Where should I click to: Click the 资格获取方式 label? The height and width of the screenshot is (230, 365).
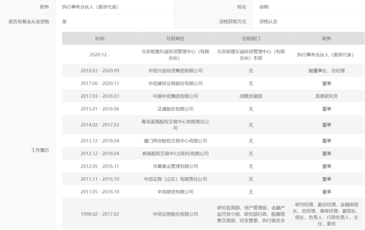click(x=233, y=22)
